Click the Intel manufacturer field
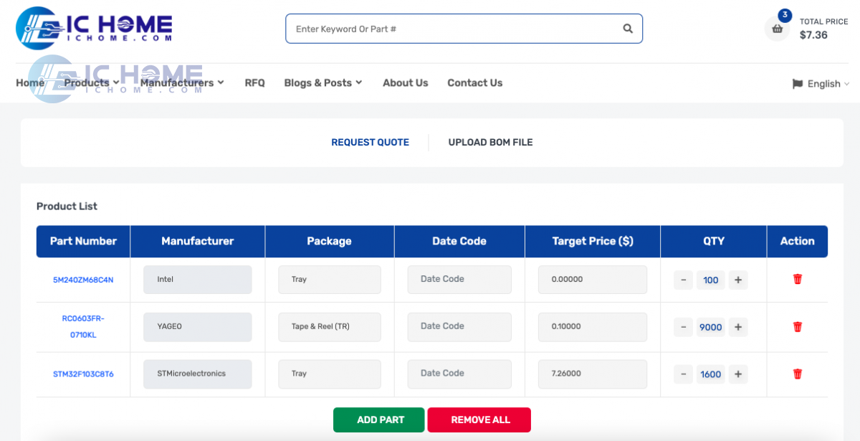This screenshot has height=441, width=860. 198,280
